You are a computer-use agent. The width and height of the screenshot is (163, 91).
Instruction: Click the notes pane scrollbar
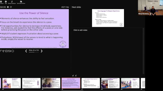tap(143, 51)
